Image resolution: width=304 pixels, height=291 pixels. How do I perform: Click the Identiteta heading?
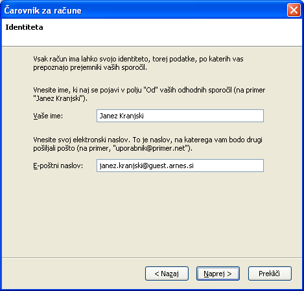click(24, 27)
